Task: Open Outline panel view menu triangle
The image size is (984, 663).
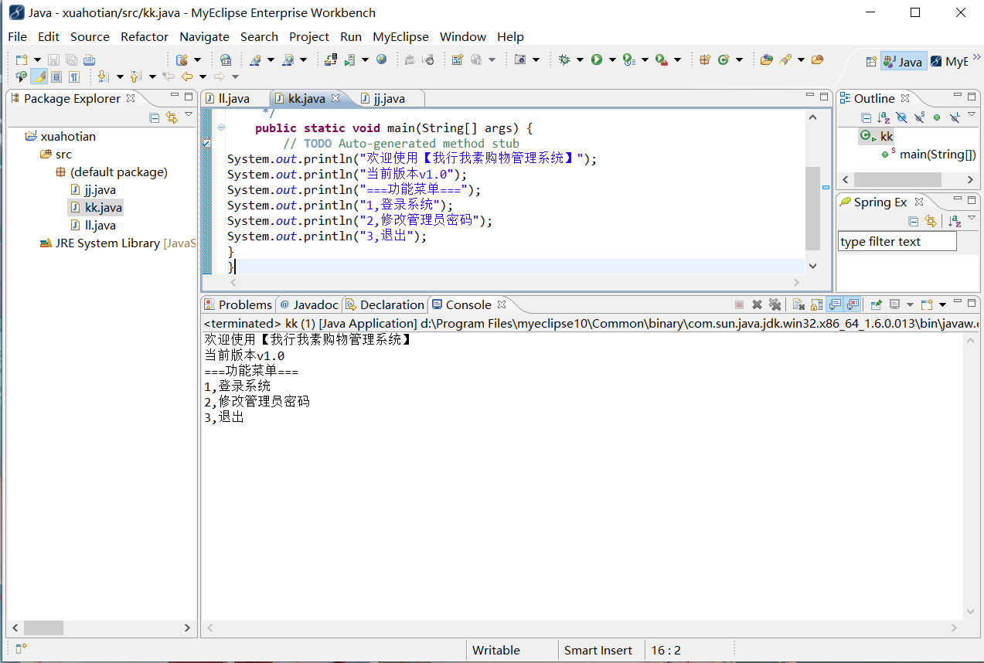Action: pos(972,115)
